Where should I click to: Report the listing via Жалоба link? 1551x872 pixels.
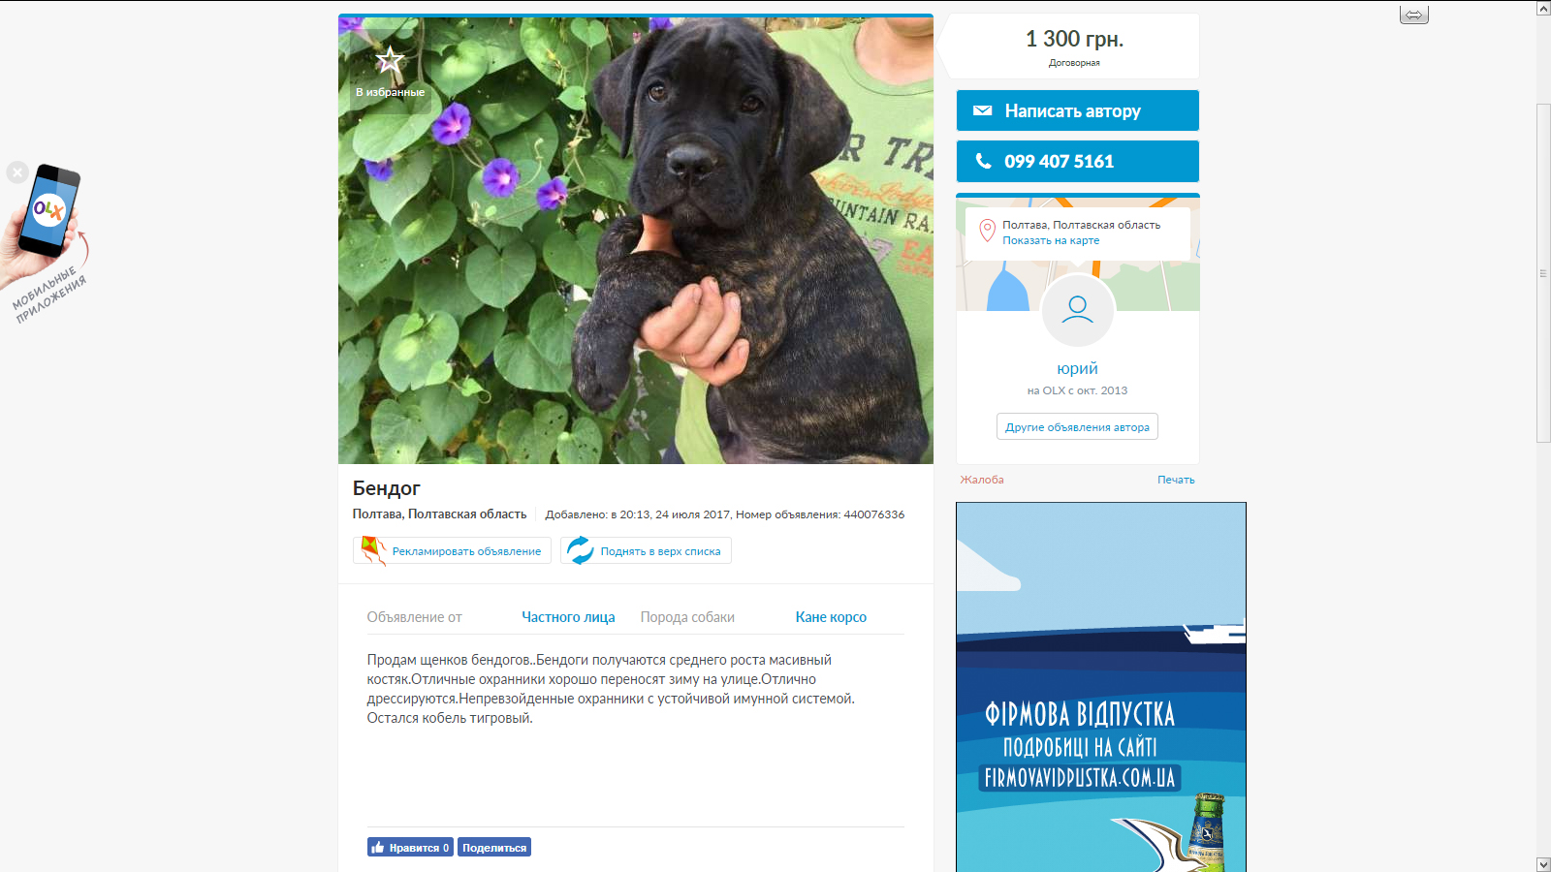click(x=982, y=480)
